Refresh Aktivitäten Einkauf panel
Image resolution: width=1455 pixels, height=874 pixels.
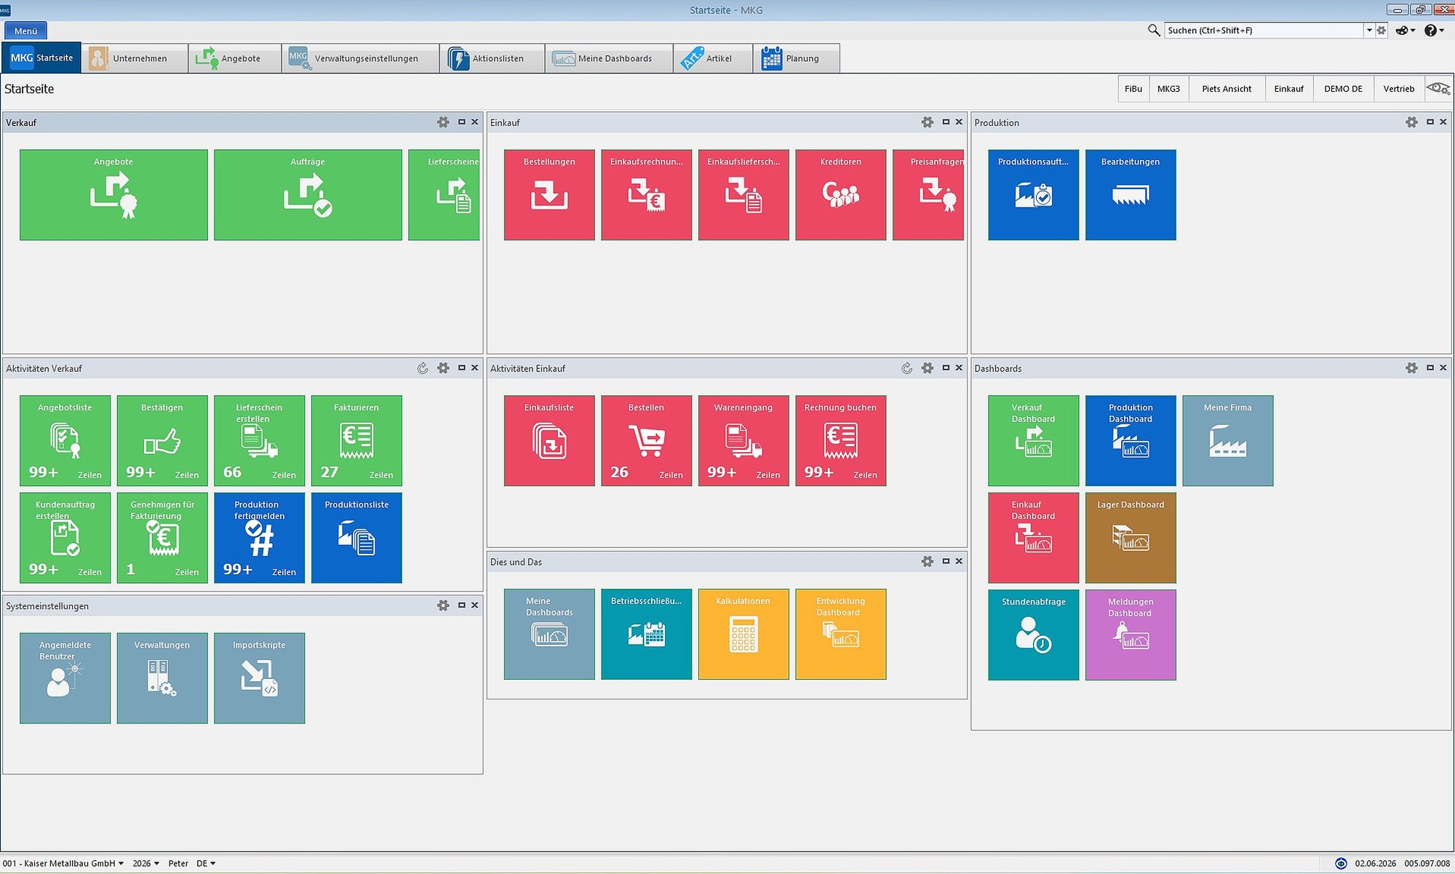[906, 368]
